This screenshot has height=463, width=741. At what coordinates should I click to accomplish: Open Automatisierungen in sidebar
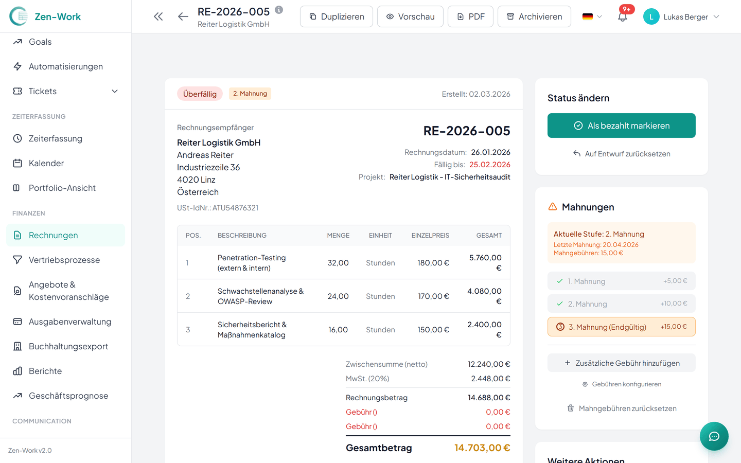65,66
